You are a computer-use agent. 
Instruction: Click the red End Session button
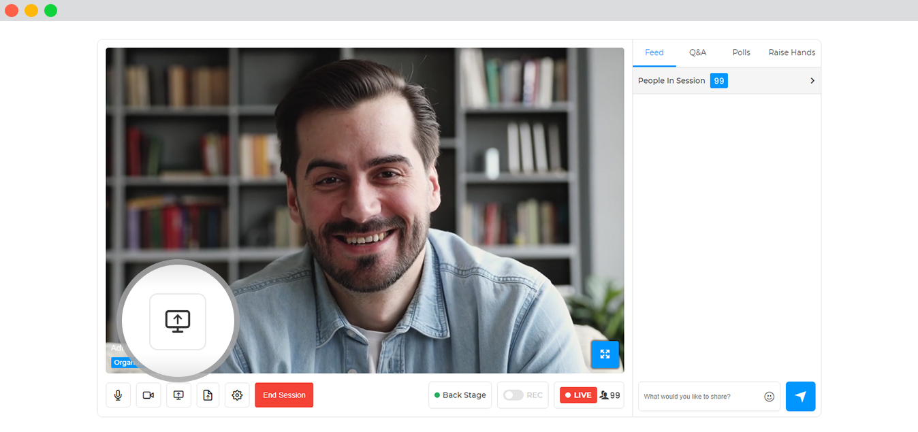[284, 395]
